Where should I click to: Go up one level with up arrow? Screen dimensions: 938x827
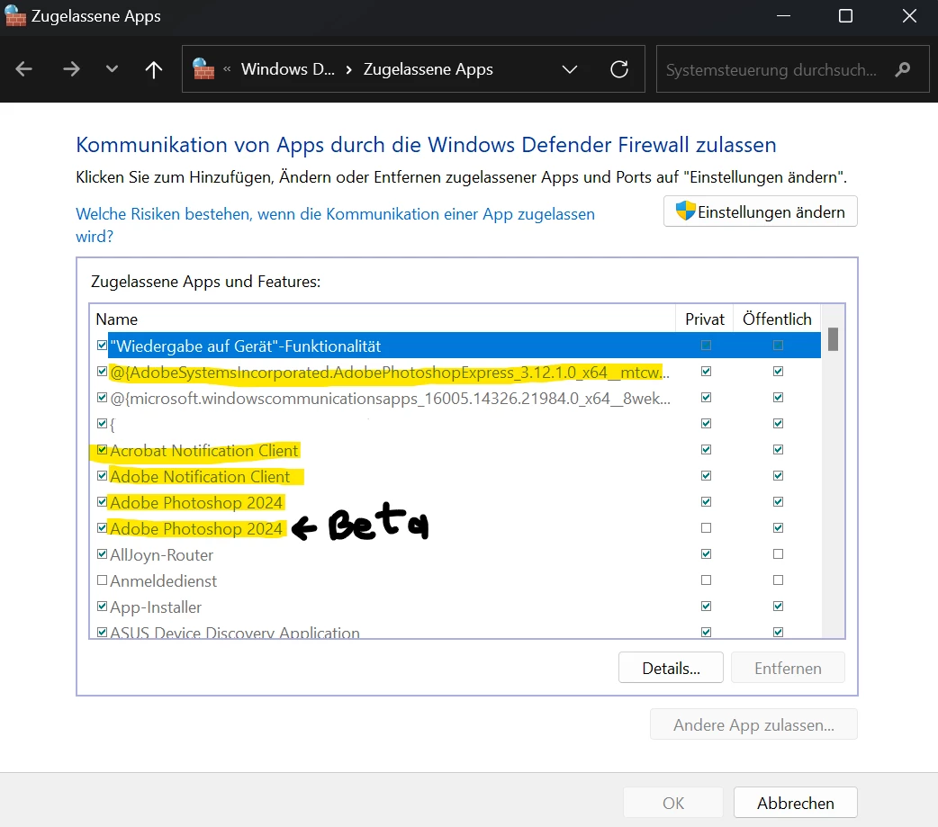[x=154, y=69]
